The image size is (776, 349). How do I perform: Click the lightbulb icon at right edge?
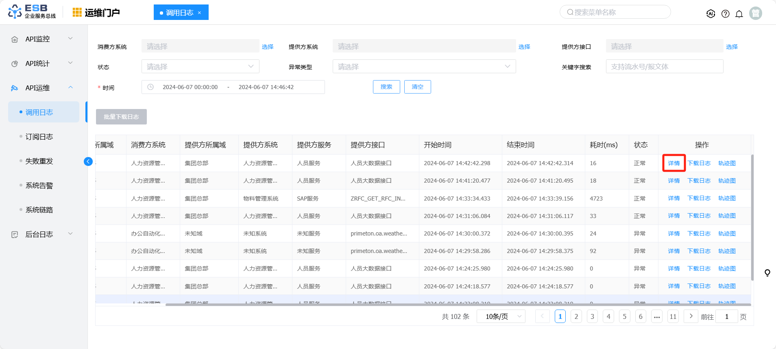point(767,273)
